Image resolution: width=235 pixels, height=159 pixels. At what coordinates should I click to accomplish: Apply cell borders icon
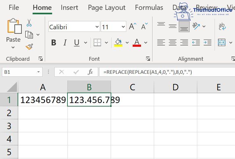coord(97,43)
